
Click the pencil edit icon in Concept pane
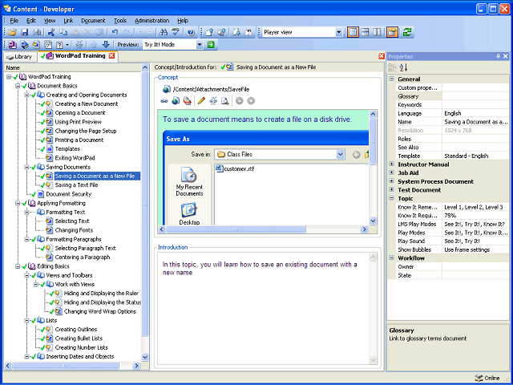201,101
